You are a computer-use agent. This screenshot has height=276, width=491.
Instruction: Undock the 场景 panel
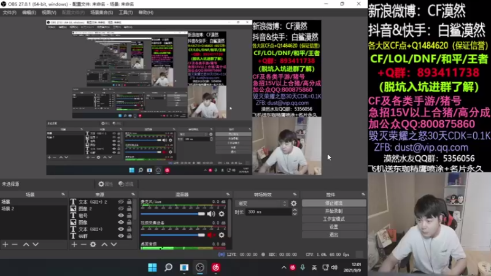point(63,194)
